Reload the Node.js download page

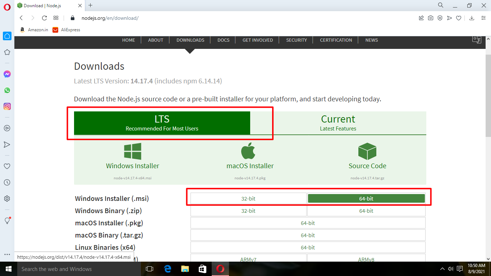(x=45, y=18)
